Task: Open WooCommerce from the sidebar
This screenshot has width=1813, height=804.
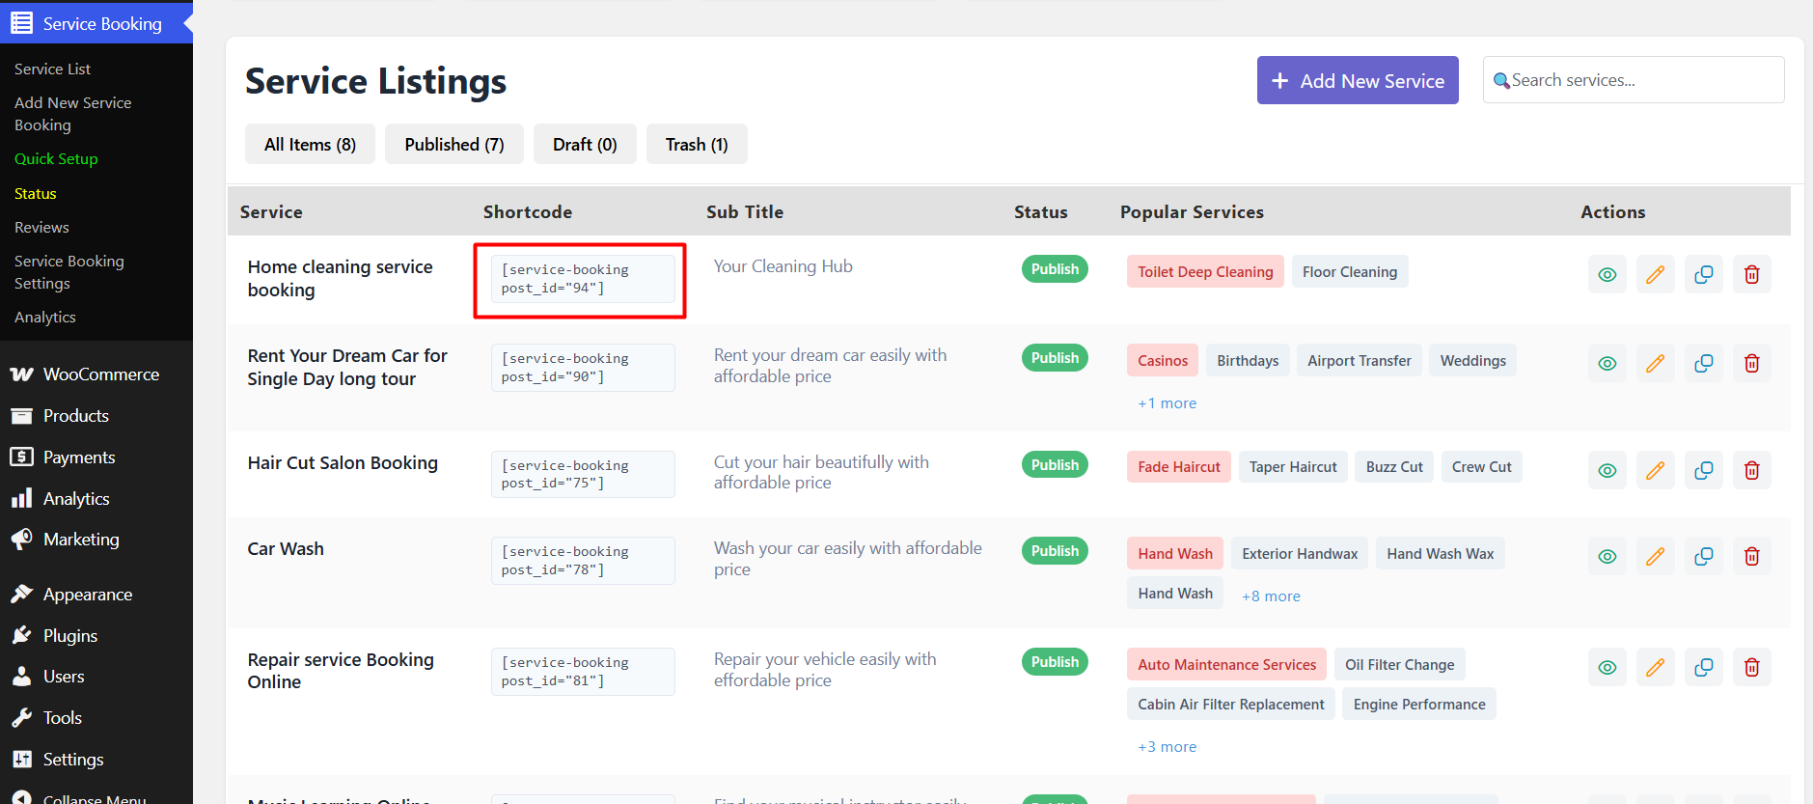Action: click(x=100, y=374)
